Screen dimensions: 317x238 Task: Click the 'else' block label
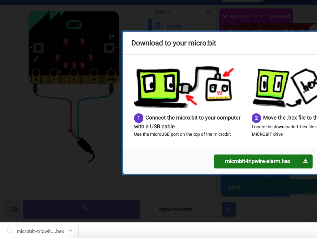234,187
